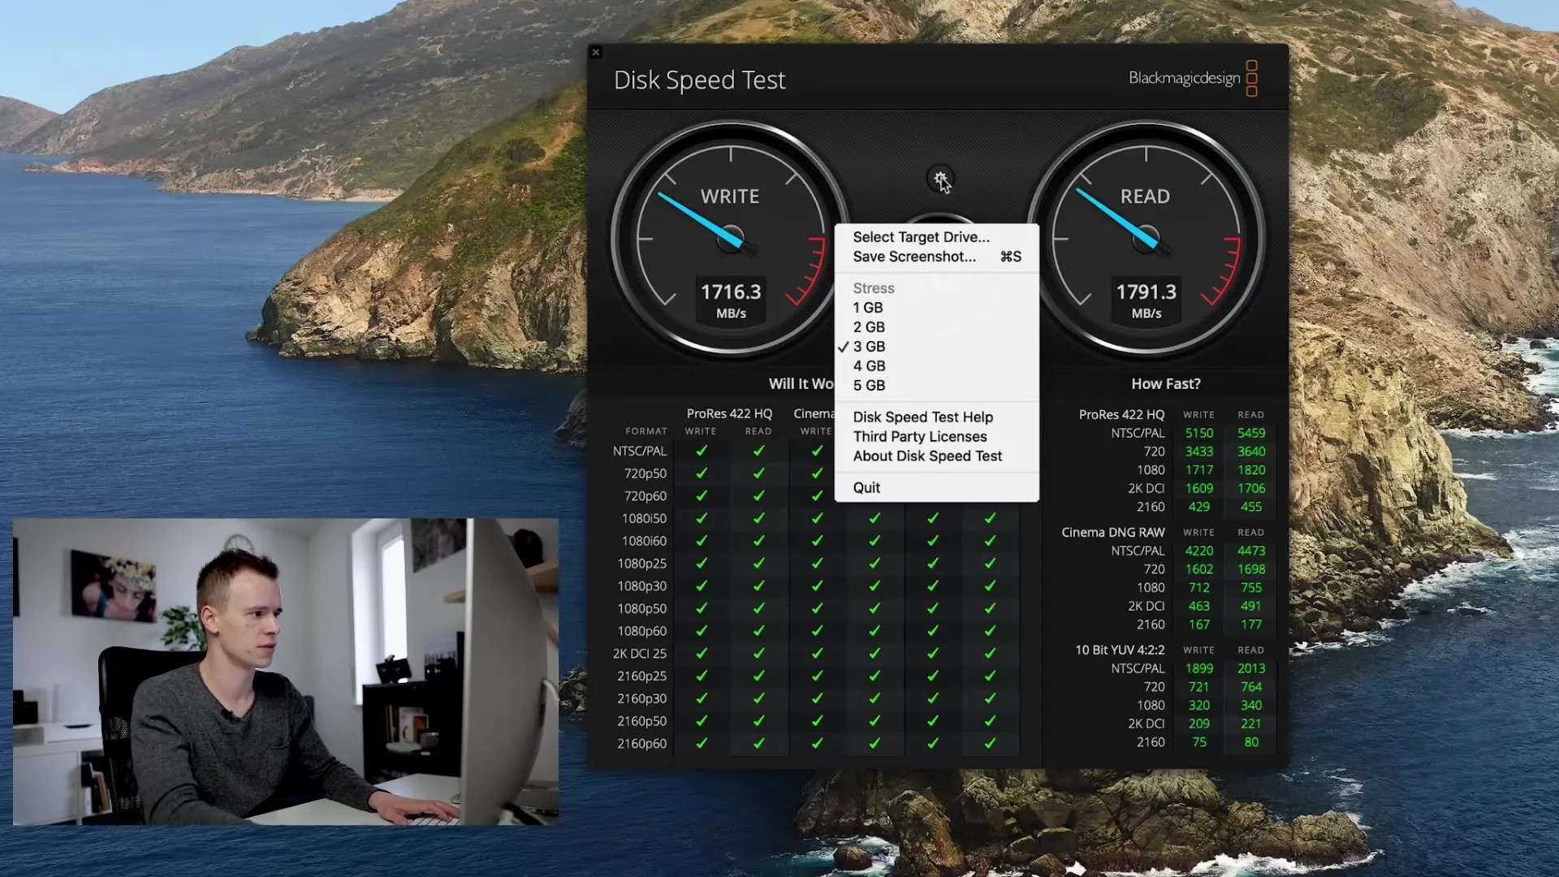
Task: Click the Cinema DNG RAW heading in How Fast
Action: 1112,533
